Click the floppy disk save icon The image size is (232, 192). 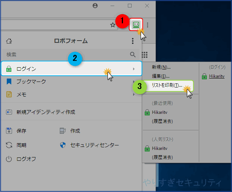click(x=9, y=131)
